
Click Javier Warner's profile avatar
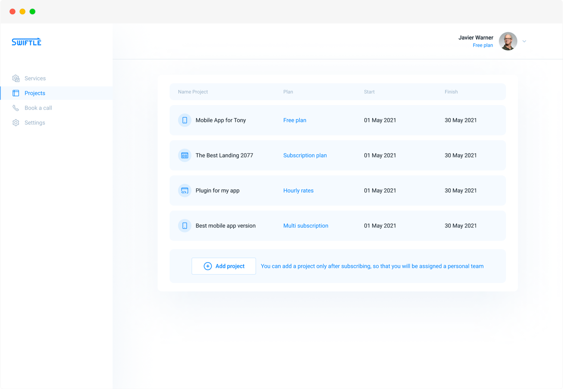point(508,41)
